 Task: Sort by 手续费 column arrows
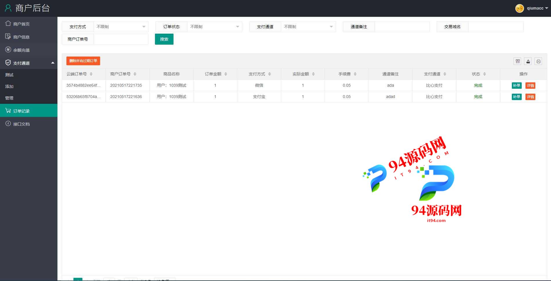tap(355, 74)
